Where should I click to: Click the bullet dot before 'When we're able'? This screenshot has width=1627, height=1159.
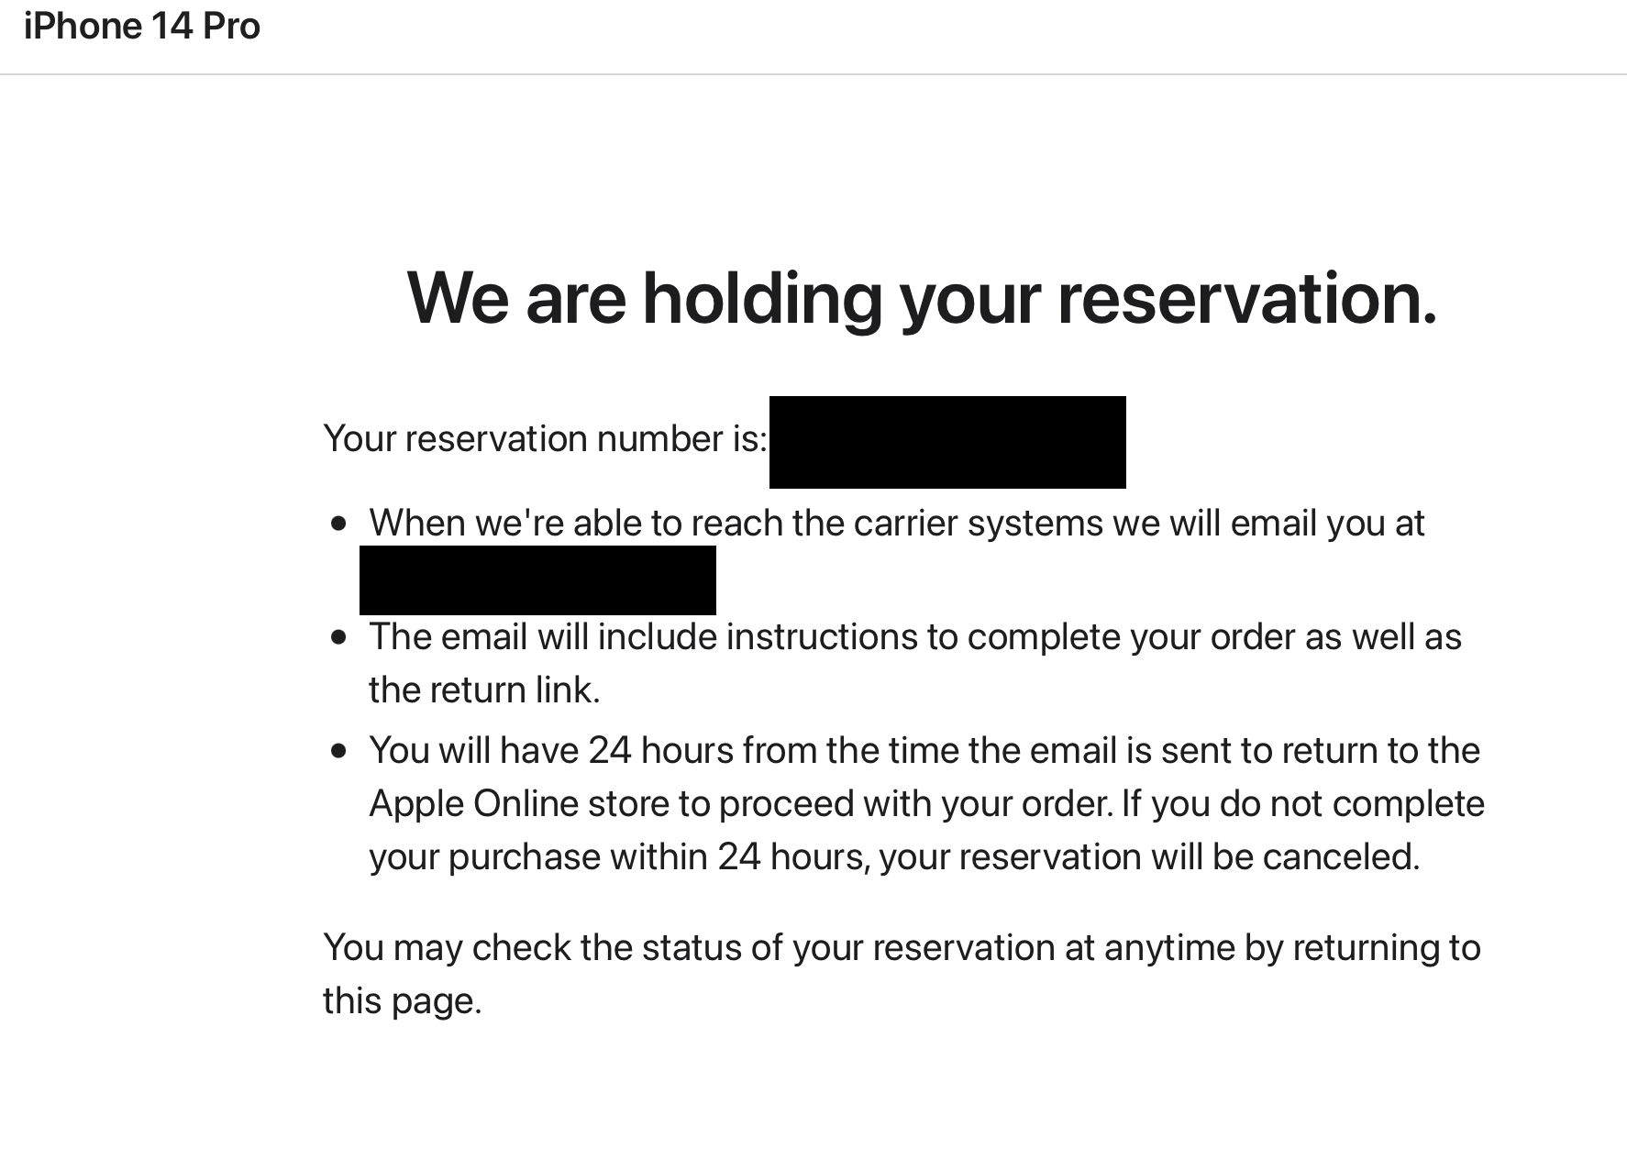(x=339, y=524)
